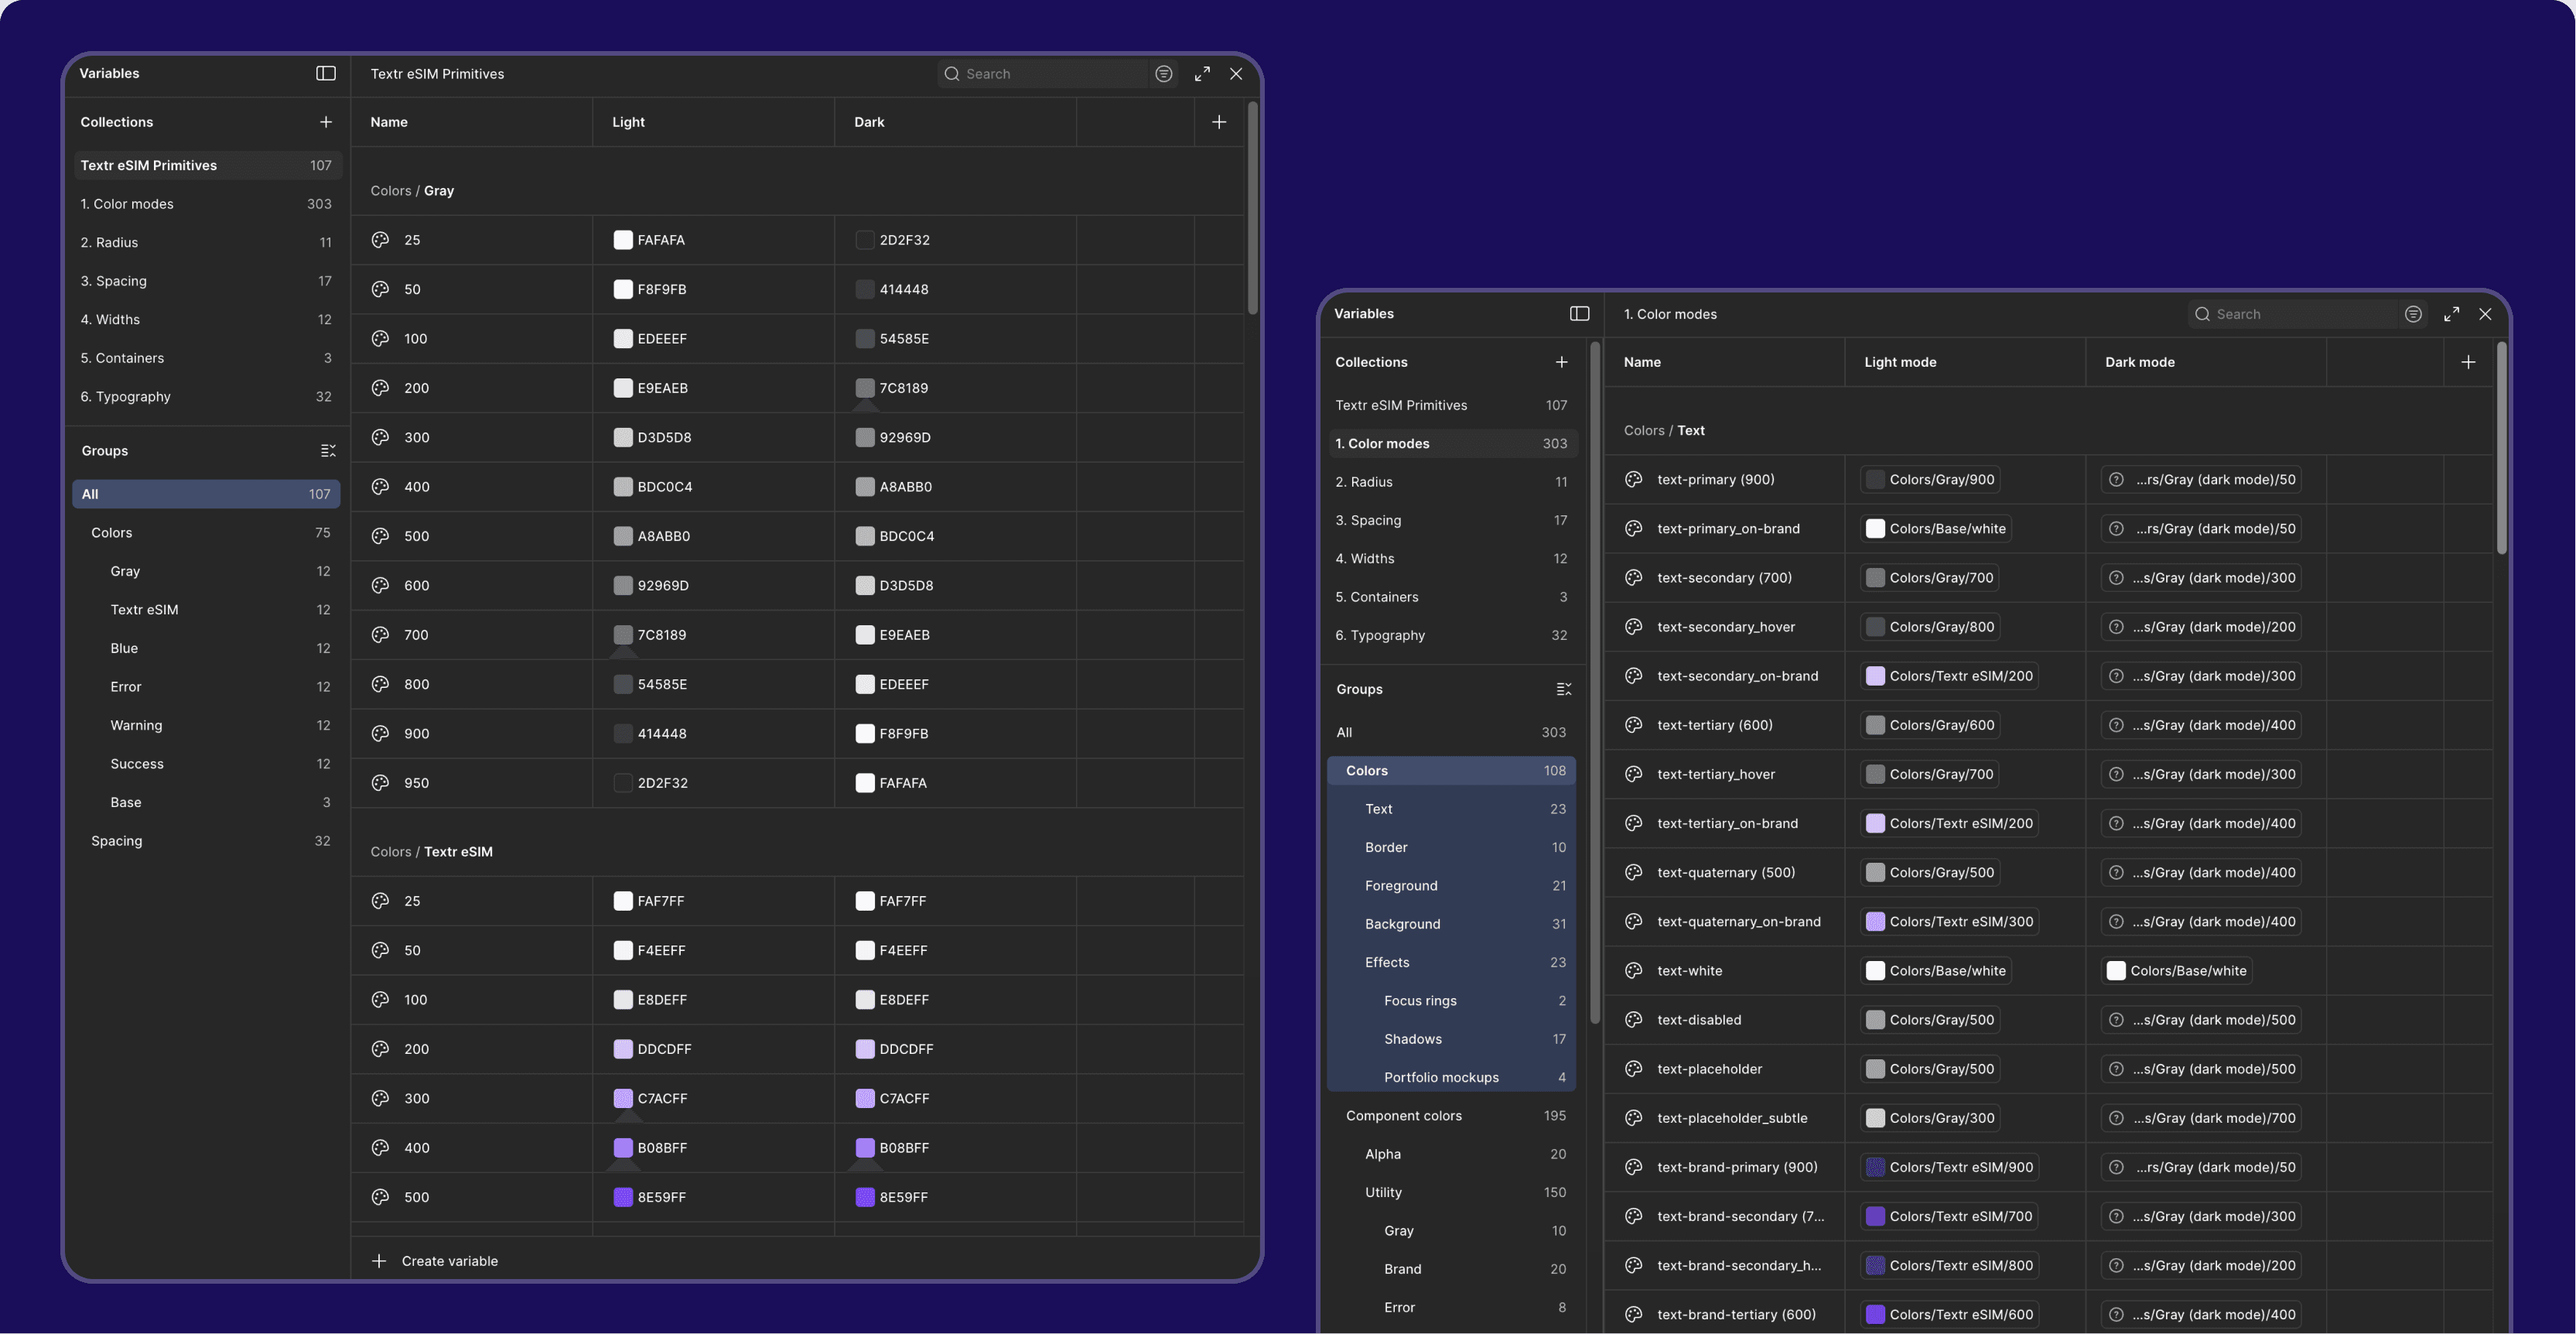Viewport: 2576px width, 1334px height.
Task: Click add collection plus in right panel
Action: pos(1561,362)
